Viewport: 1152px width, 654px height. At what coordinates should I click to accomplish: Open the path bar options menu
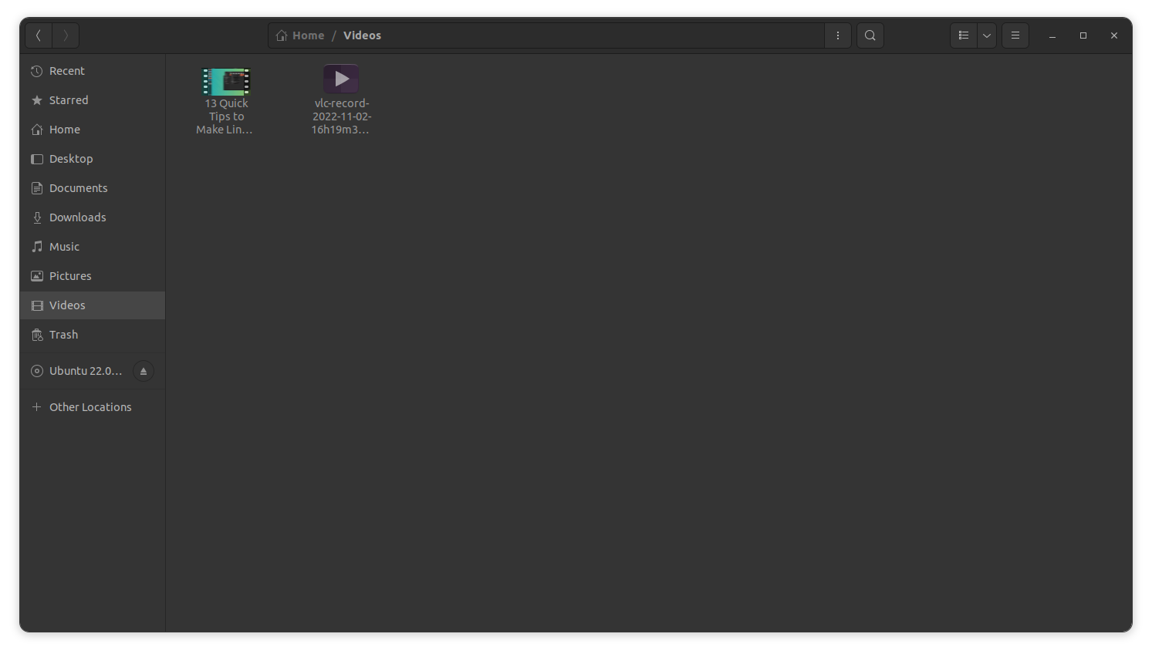coord(837,35)
